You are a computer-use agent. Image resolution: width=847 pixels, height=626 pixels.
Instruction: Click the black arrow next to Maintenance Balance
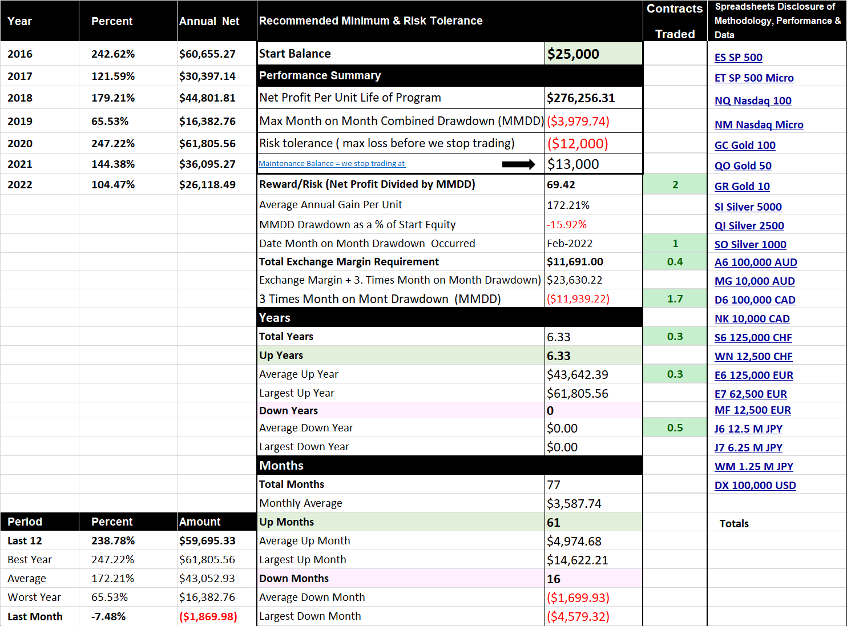519,164
